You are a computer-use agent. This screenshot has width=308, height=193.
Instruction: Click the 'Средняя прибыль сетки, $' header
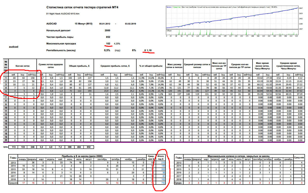pos(115,66)
